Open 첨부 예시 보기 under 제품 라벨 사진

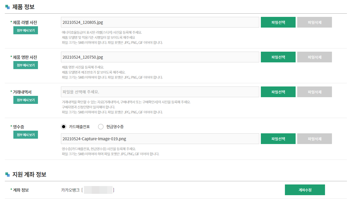coord(25,30)
